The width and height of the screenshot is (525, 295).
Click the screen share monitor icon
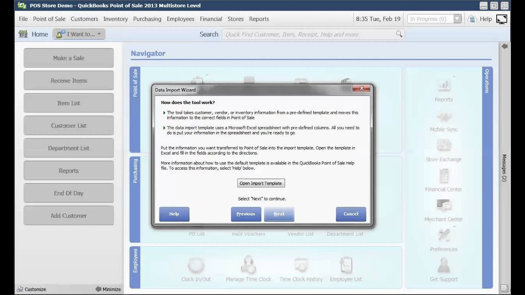pos(502,19)
